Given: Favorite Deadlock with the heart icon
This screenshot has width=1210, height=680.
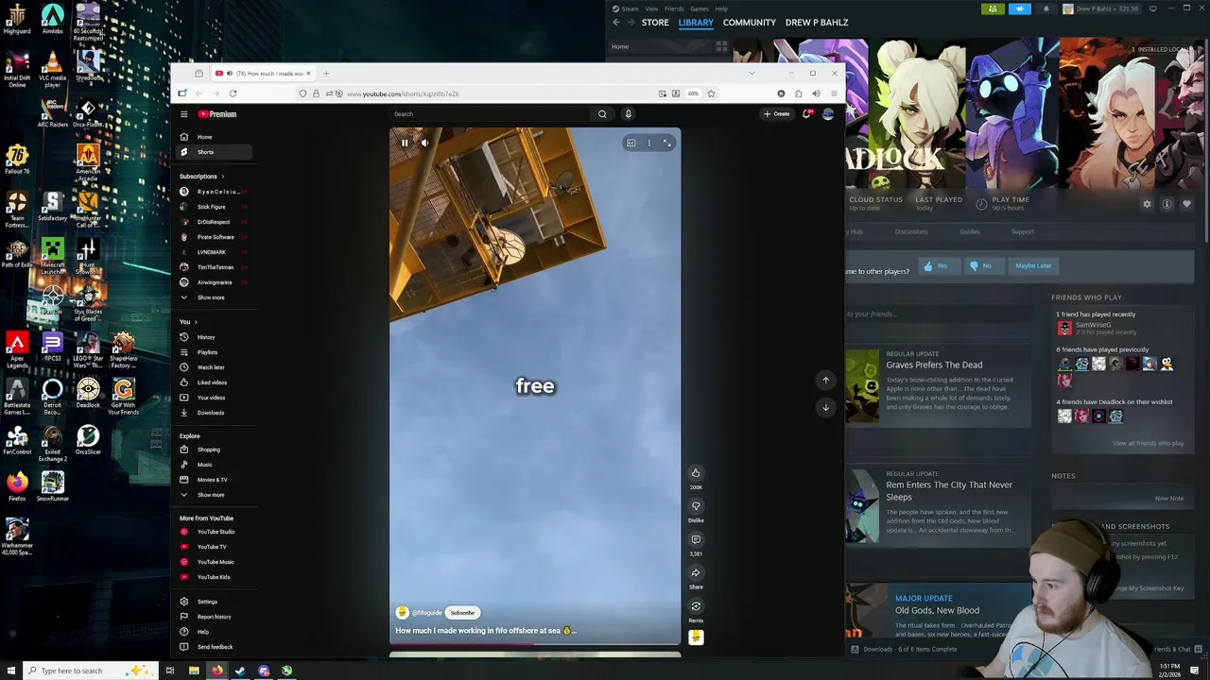Looking at the screenshot, I should [1186, 204].
